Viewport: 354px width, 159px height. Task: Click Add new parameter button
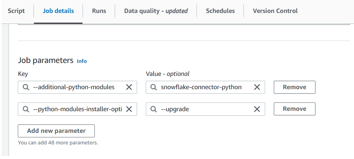[56, 131]
